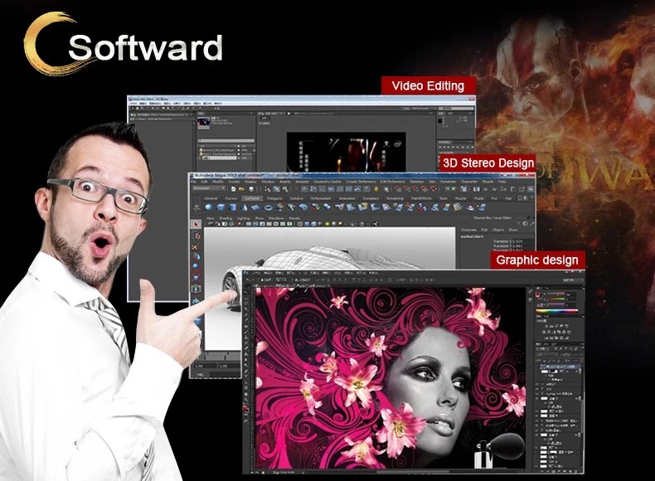
Task: Open Channels menu in Maya channel box
Action: pos(468,230)
